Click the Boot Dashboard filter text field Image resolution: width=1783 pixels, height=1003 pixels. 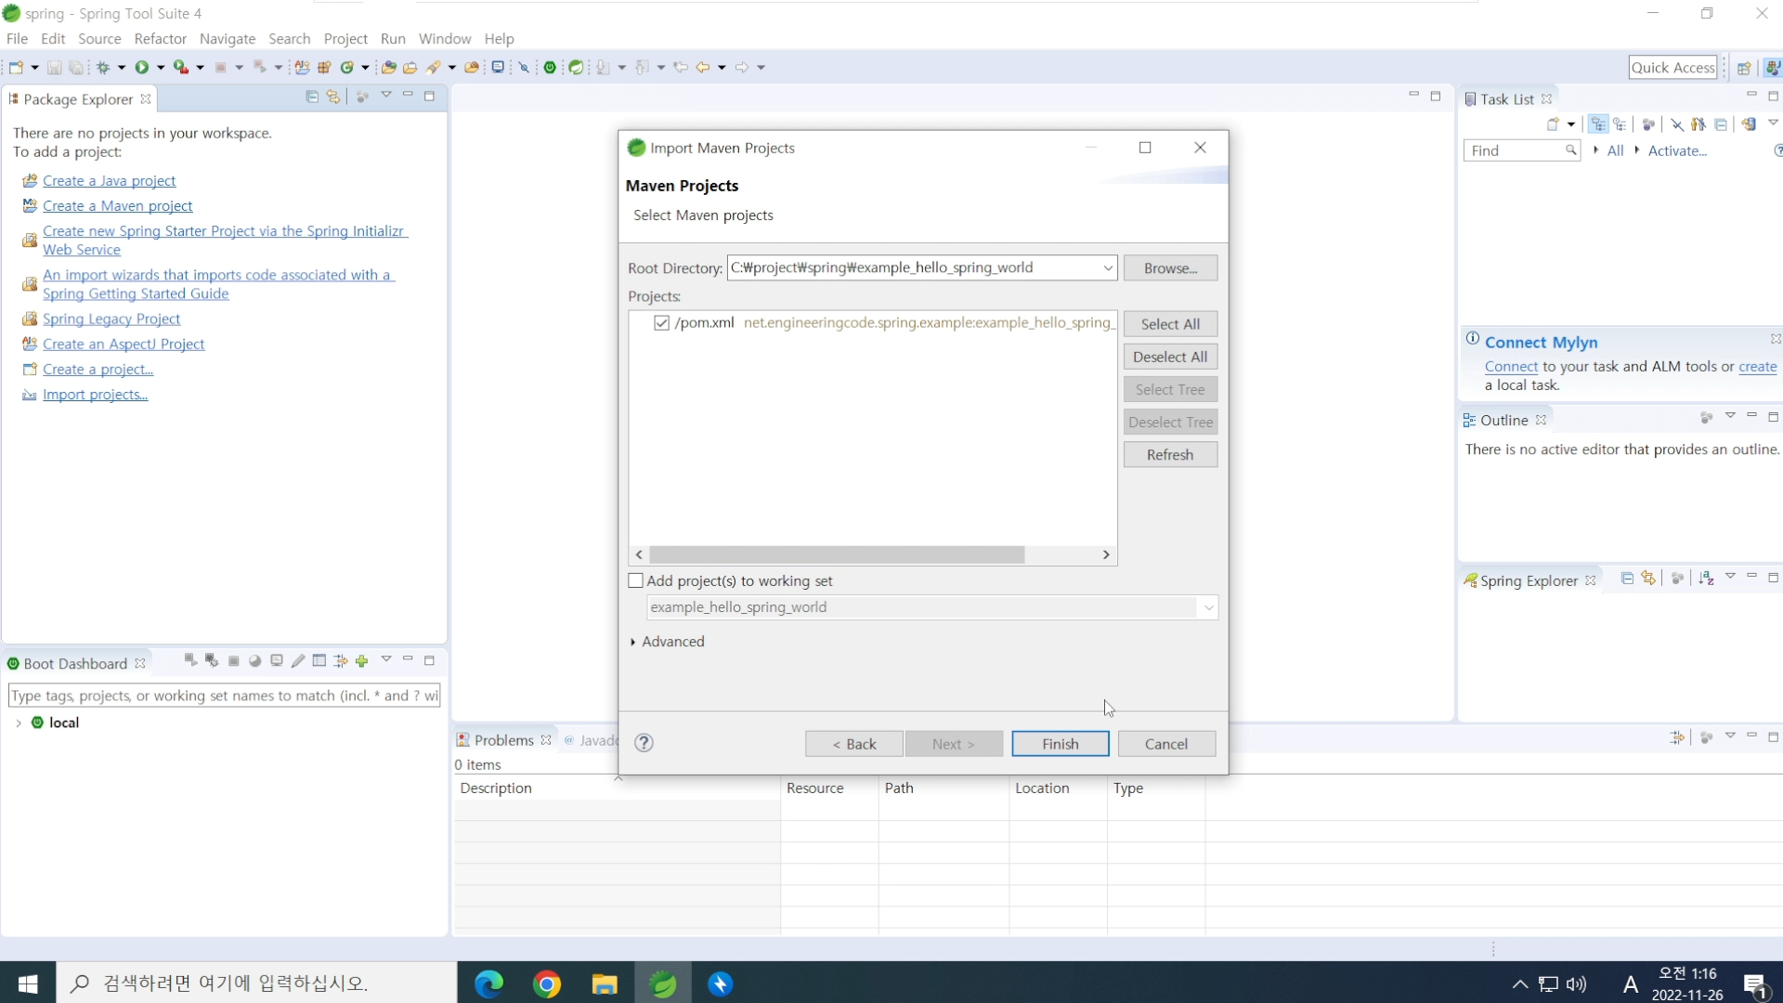coord(224,696)
